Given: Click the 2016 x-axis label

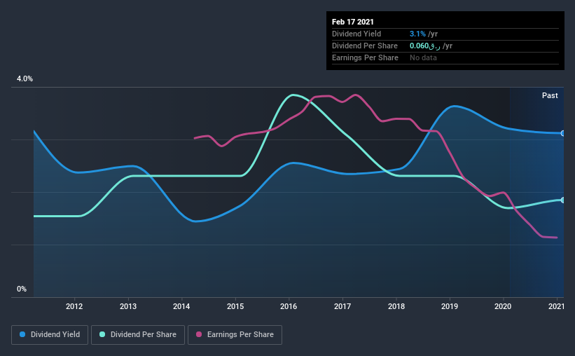Looking at the screenshot, I should coord(289,306).
